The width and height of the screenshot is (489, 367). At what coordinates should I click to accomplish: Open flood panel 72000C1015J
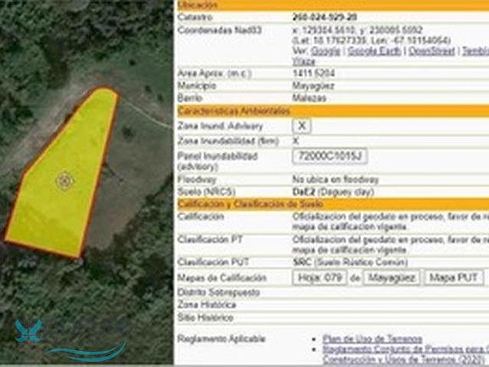click(x=329, y=156)
